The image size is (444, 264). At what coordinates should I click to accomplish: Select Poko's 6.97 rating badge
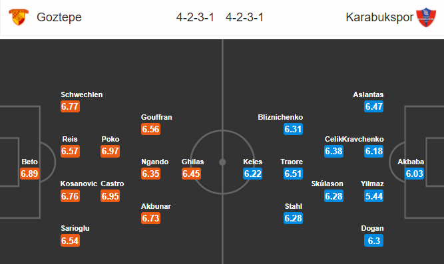point(110,151)
